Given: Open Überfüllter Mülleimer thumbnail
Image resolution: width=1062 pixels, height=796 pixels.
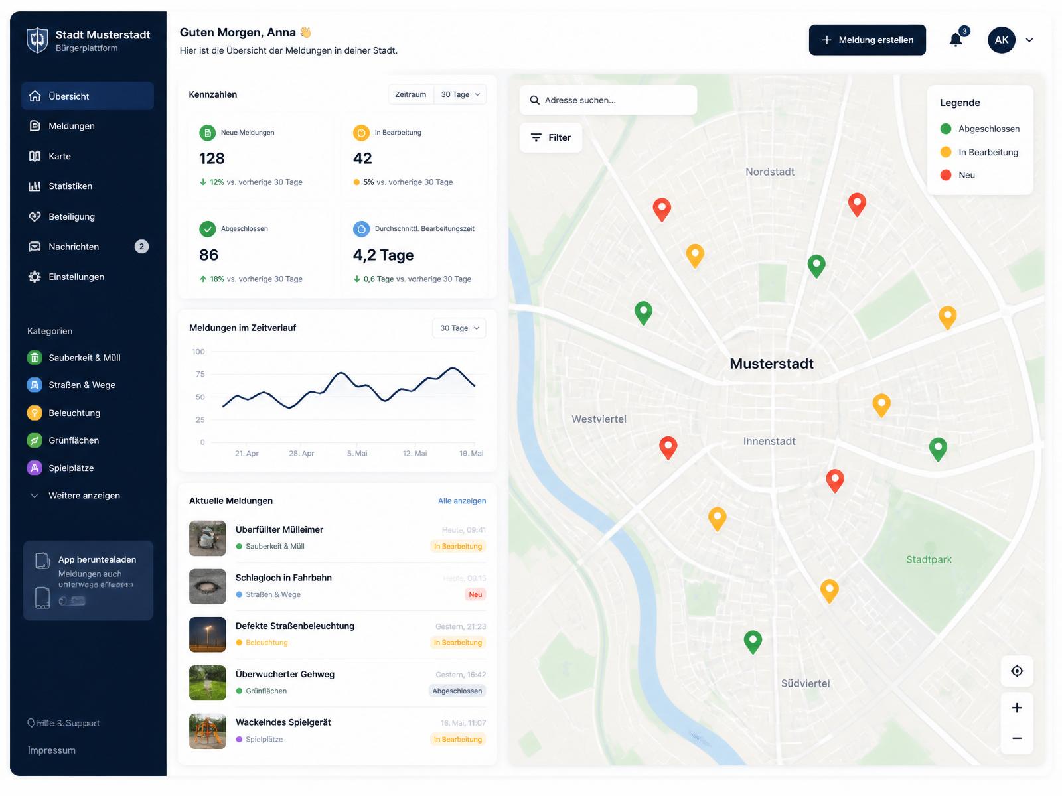Looking at the screenshot, I should (x=208, y=538).
